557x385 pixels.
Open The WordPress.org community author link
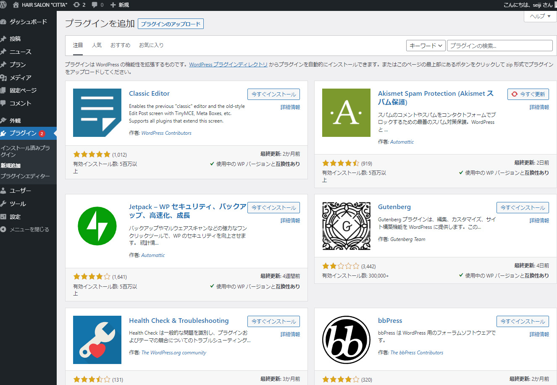tap(173, 353)
